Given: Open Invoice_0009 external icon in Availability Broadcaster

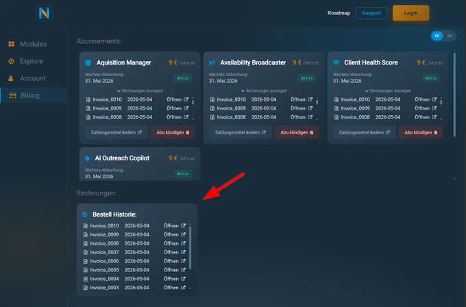Looking at the screenshot, I should coord(310,108).
